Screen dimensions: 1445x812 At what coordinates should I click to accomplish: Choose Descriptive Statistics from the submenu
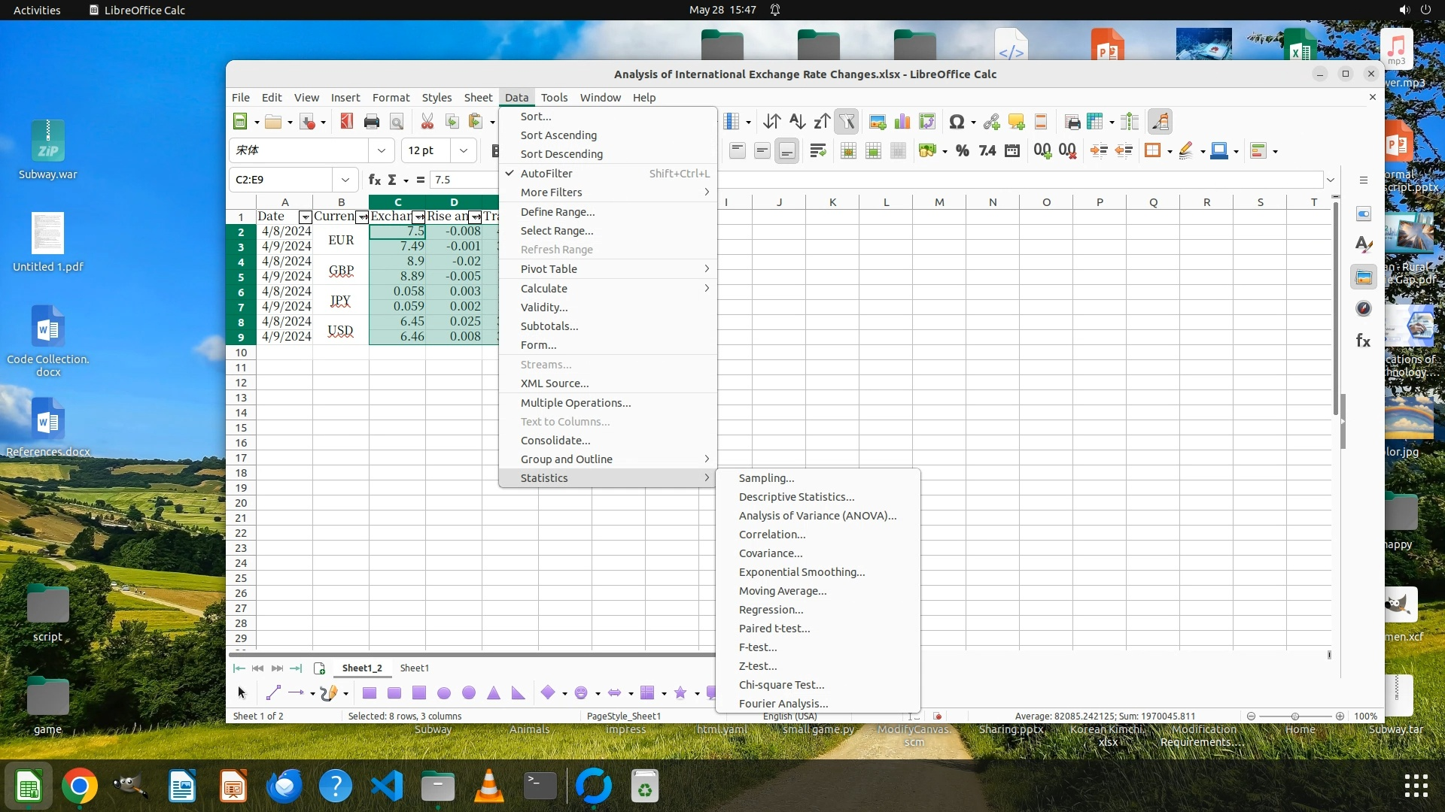[796, 497]
